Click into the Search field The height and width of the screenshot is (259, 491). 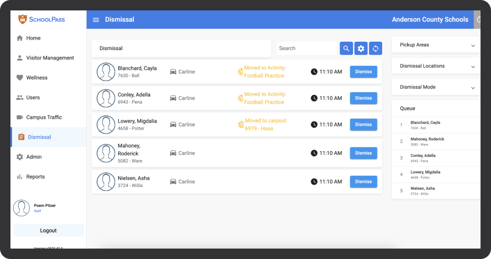(306, 48)
